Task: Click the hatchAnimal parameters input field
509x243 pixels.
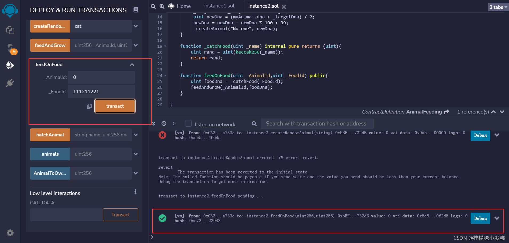Action: [101, 135]
